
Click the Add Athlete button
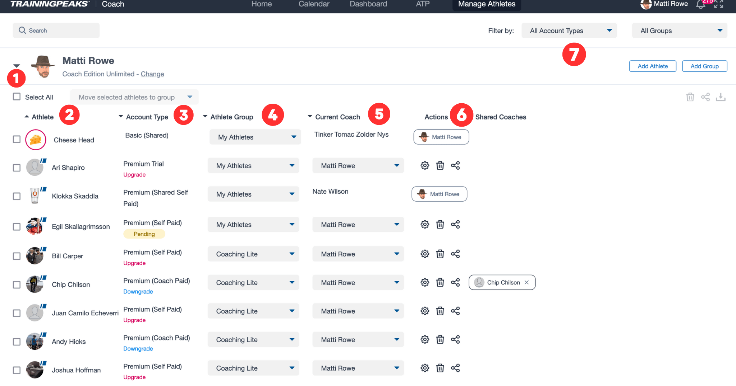pos(652,66)
